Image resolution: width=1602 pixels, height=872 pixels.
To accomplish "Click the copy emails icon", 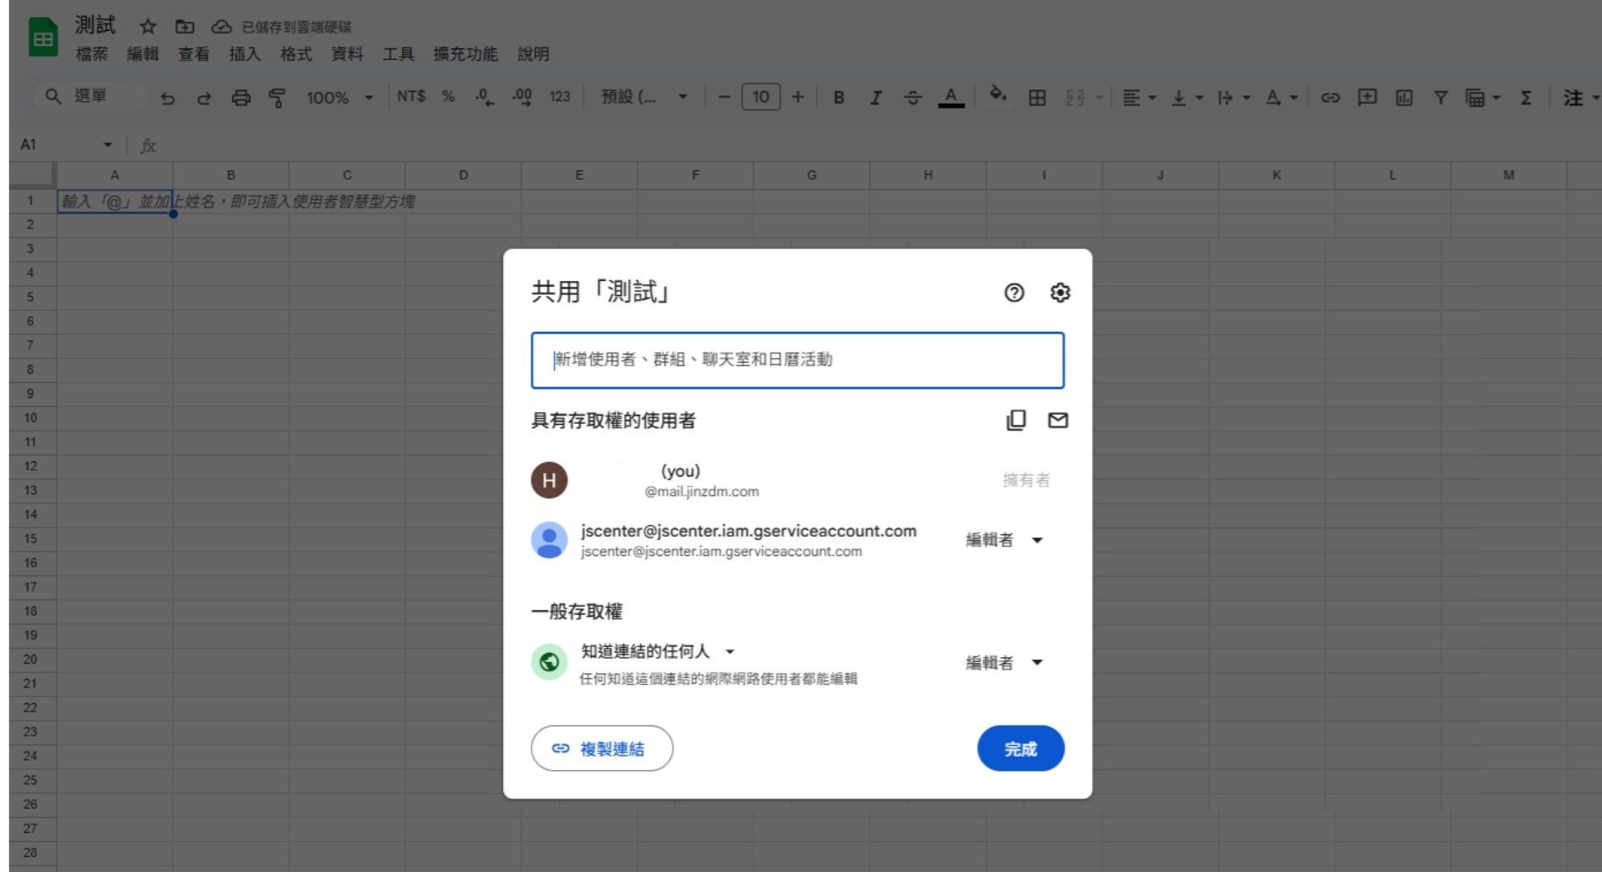I will [1015, 420].
